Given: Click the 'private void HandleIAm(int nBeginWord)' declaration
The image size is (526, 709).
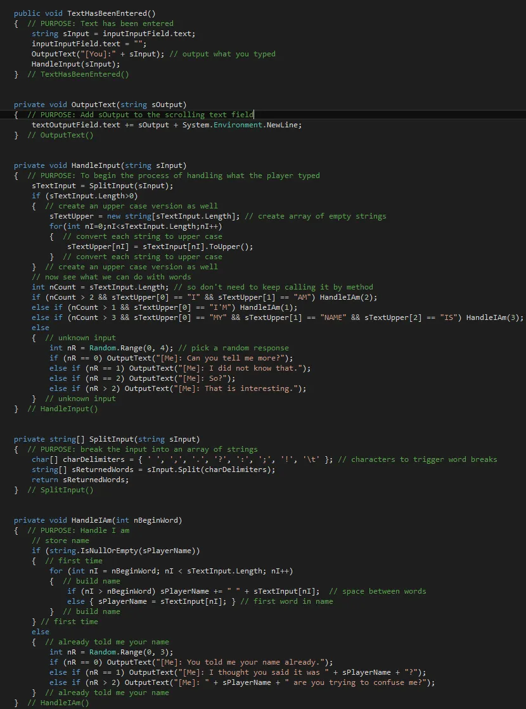Looking at the screenshot, I should coord(98,520).
